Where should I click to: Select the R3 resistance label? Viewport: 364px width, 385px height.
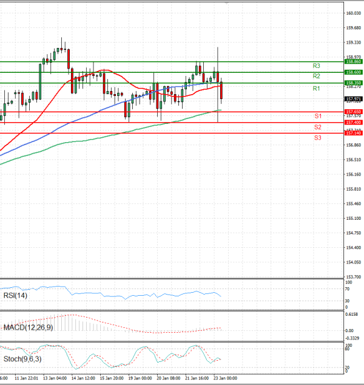tap(317, 66)
